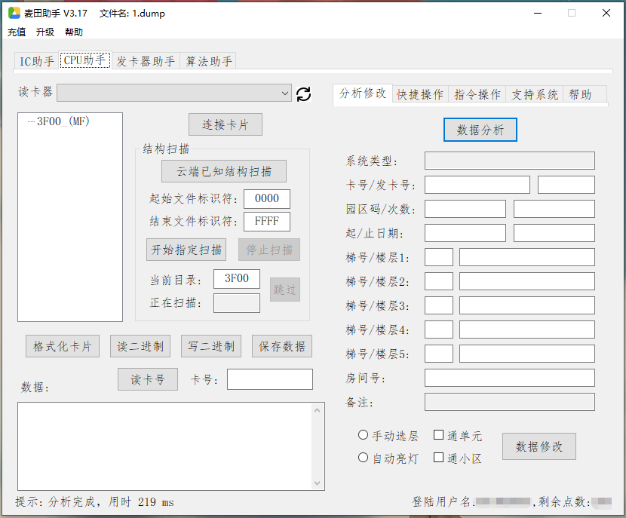
Task: Open the 充值 menu
Action: coord(17,32)
